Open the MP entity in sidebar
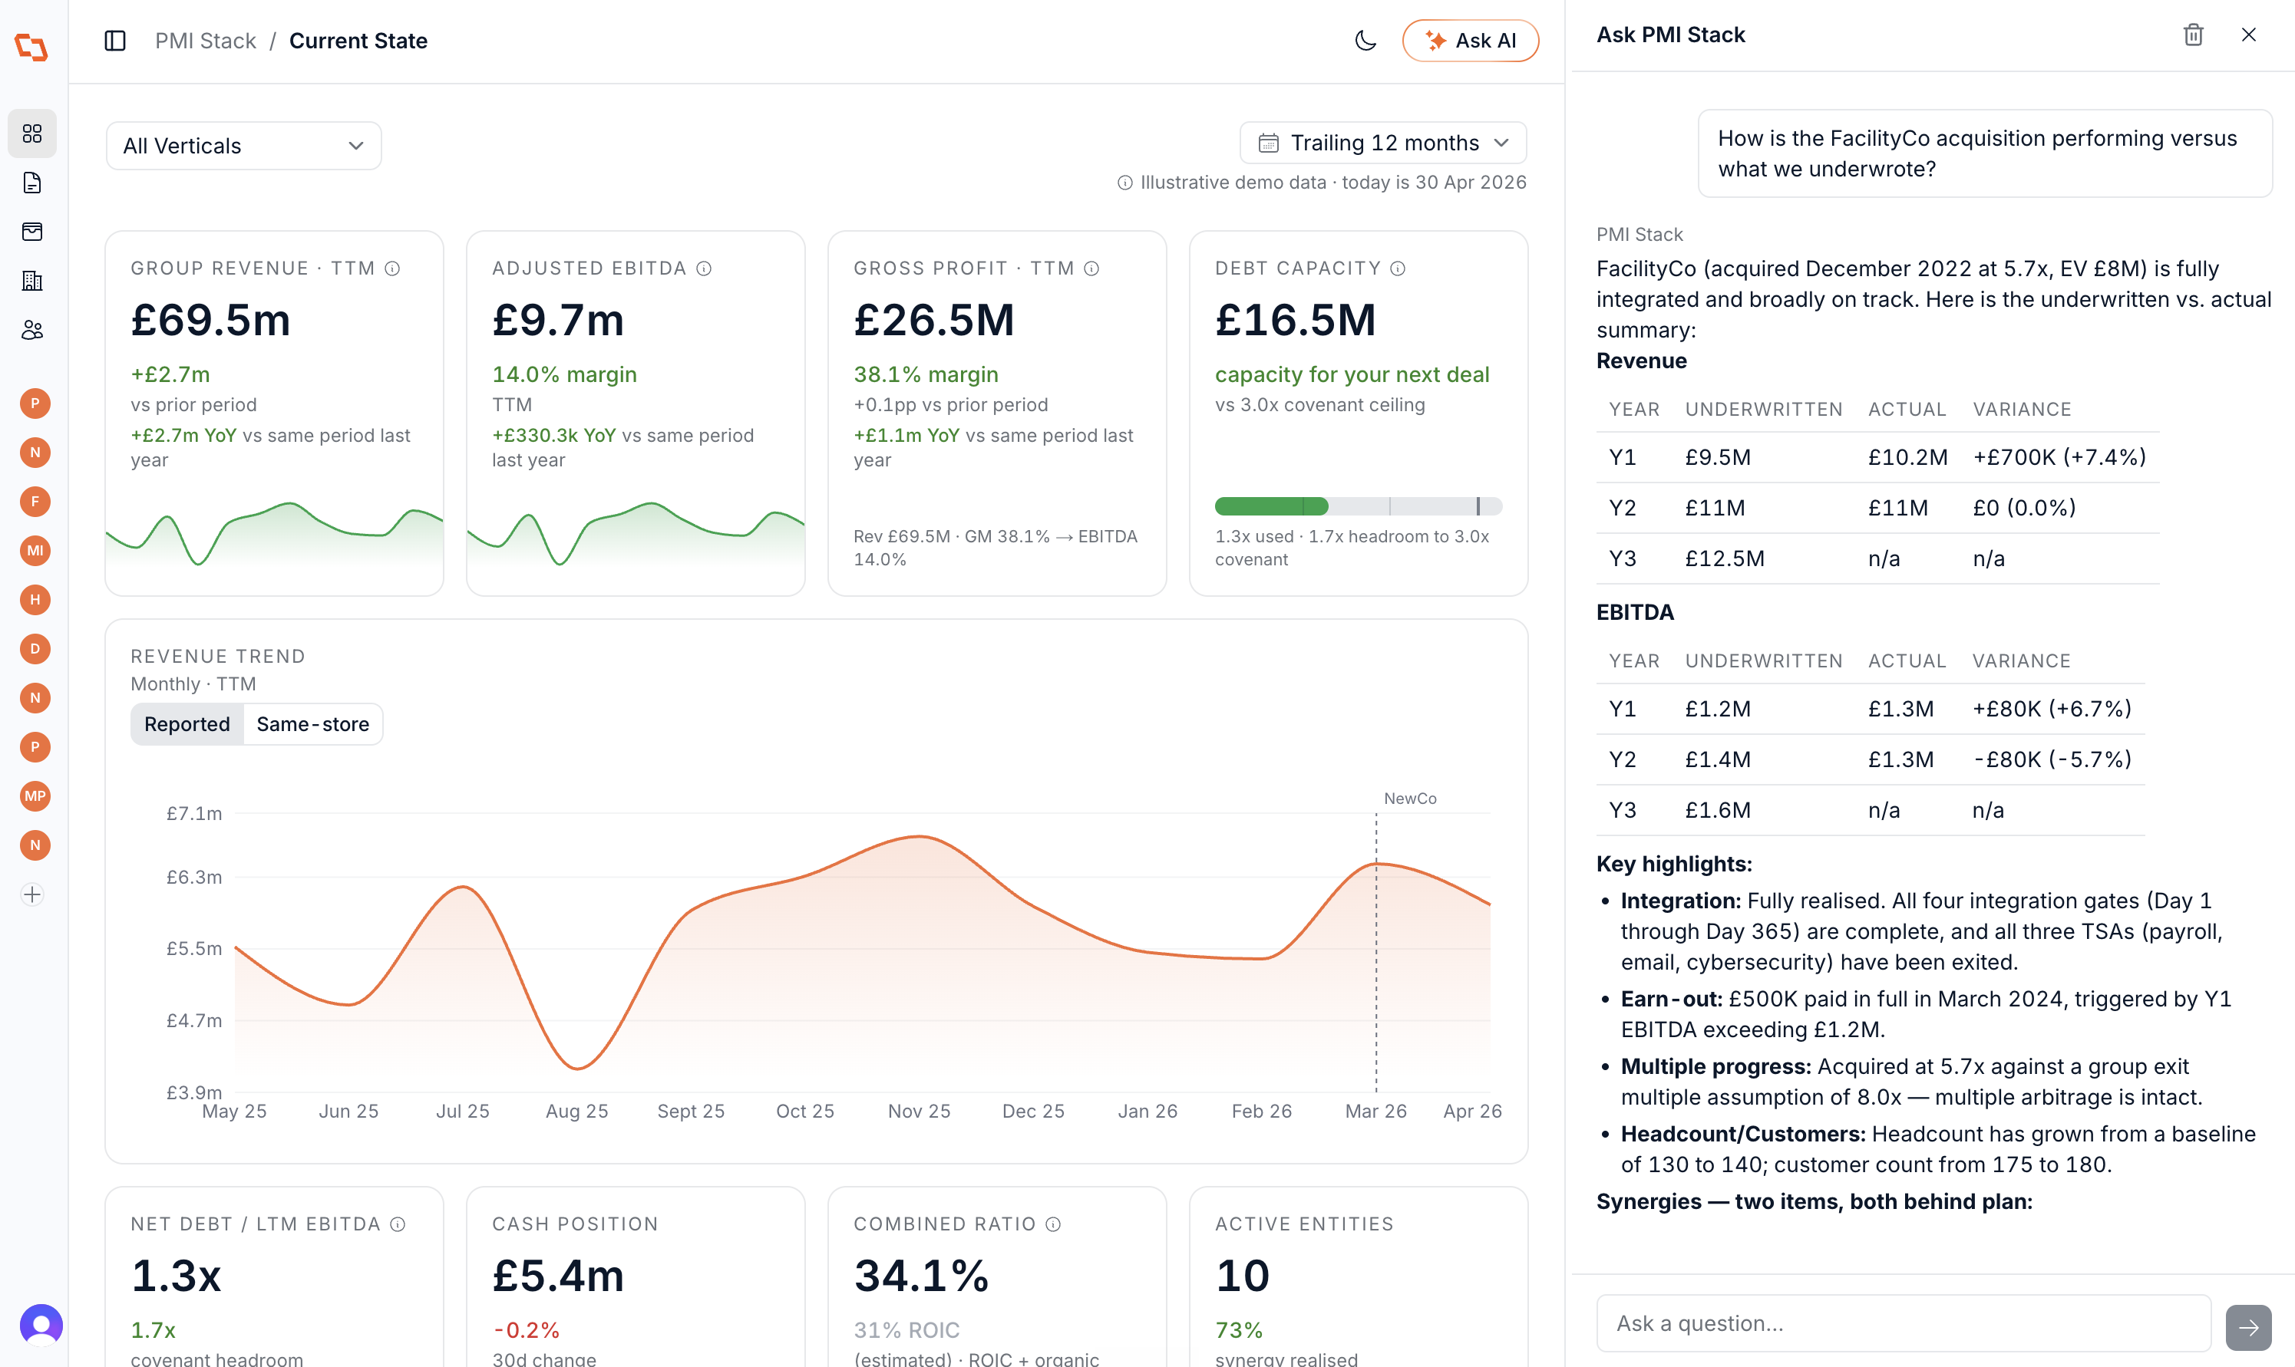The image size is (2295, 1367). click(35, 795)
